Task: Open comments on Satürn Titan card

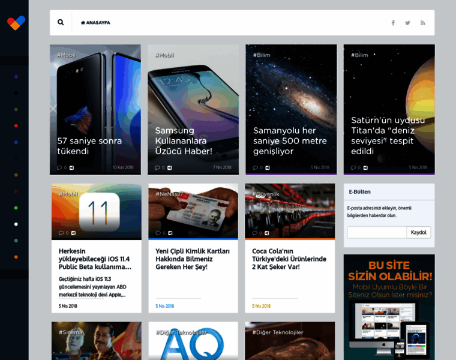Action: point(356,167)
